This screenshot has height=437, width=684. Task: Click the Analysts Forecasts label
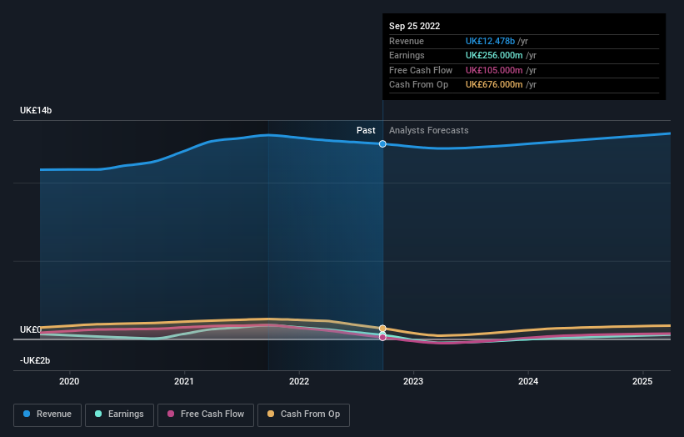[x=429, y=130]
